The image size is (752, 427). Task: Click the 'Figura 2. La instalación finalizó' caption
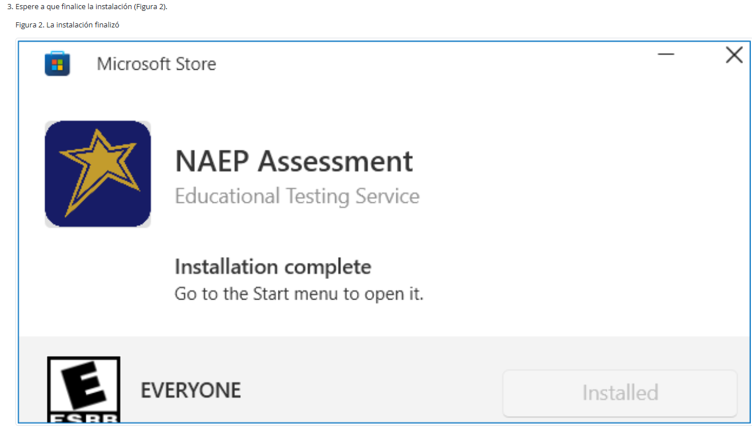click(x=67, y=25)
